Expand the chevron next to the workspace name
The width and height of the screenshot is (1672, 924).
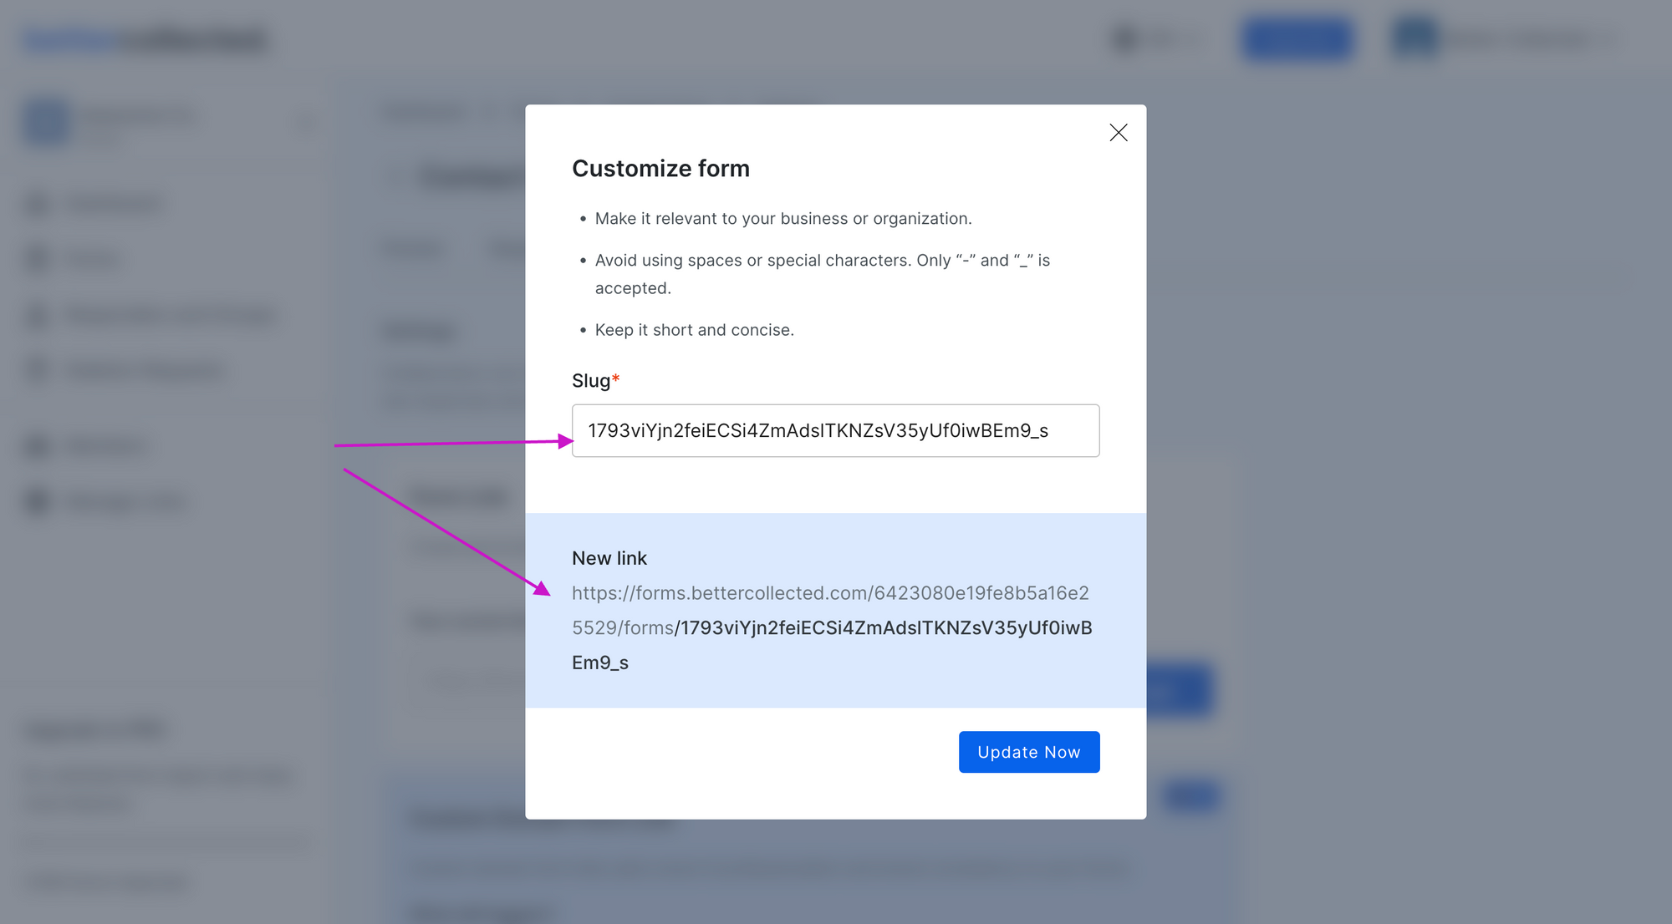pyautogui.click(x=304, y=122)
